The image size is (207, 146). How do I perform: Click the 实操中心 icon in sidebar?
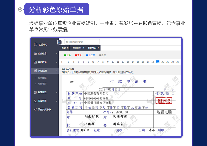(35, 44)
